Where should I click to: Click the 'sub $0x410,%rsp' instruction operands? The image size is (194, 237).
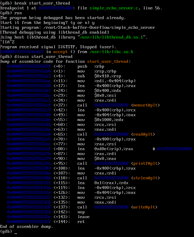(108, 76)
